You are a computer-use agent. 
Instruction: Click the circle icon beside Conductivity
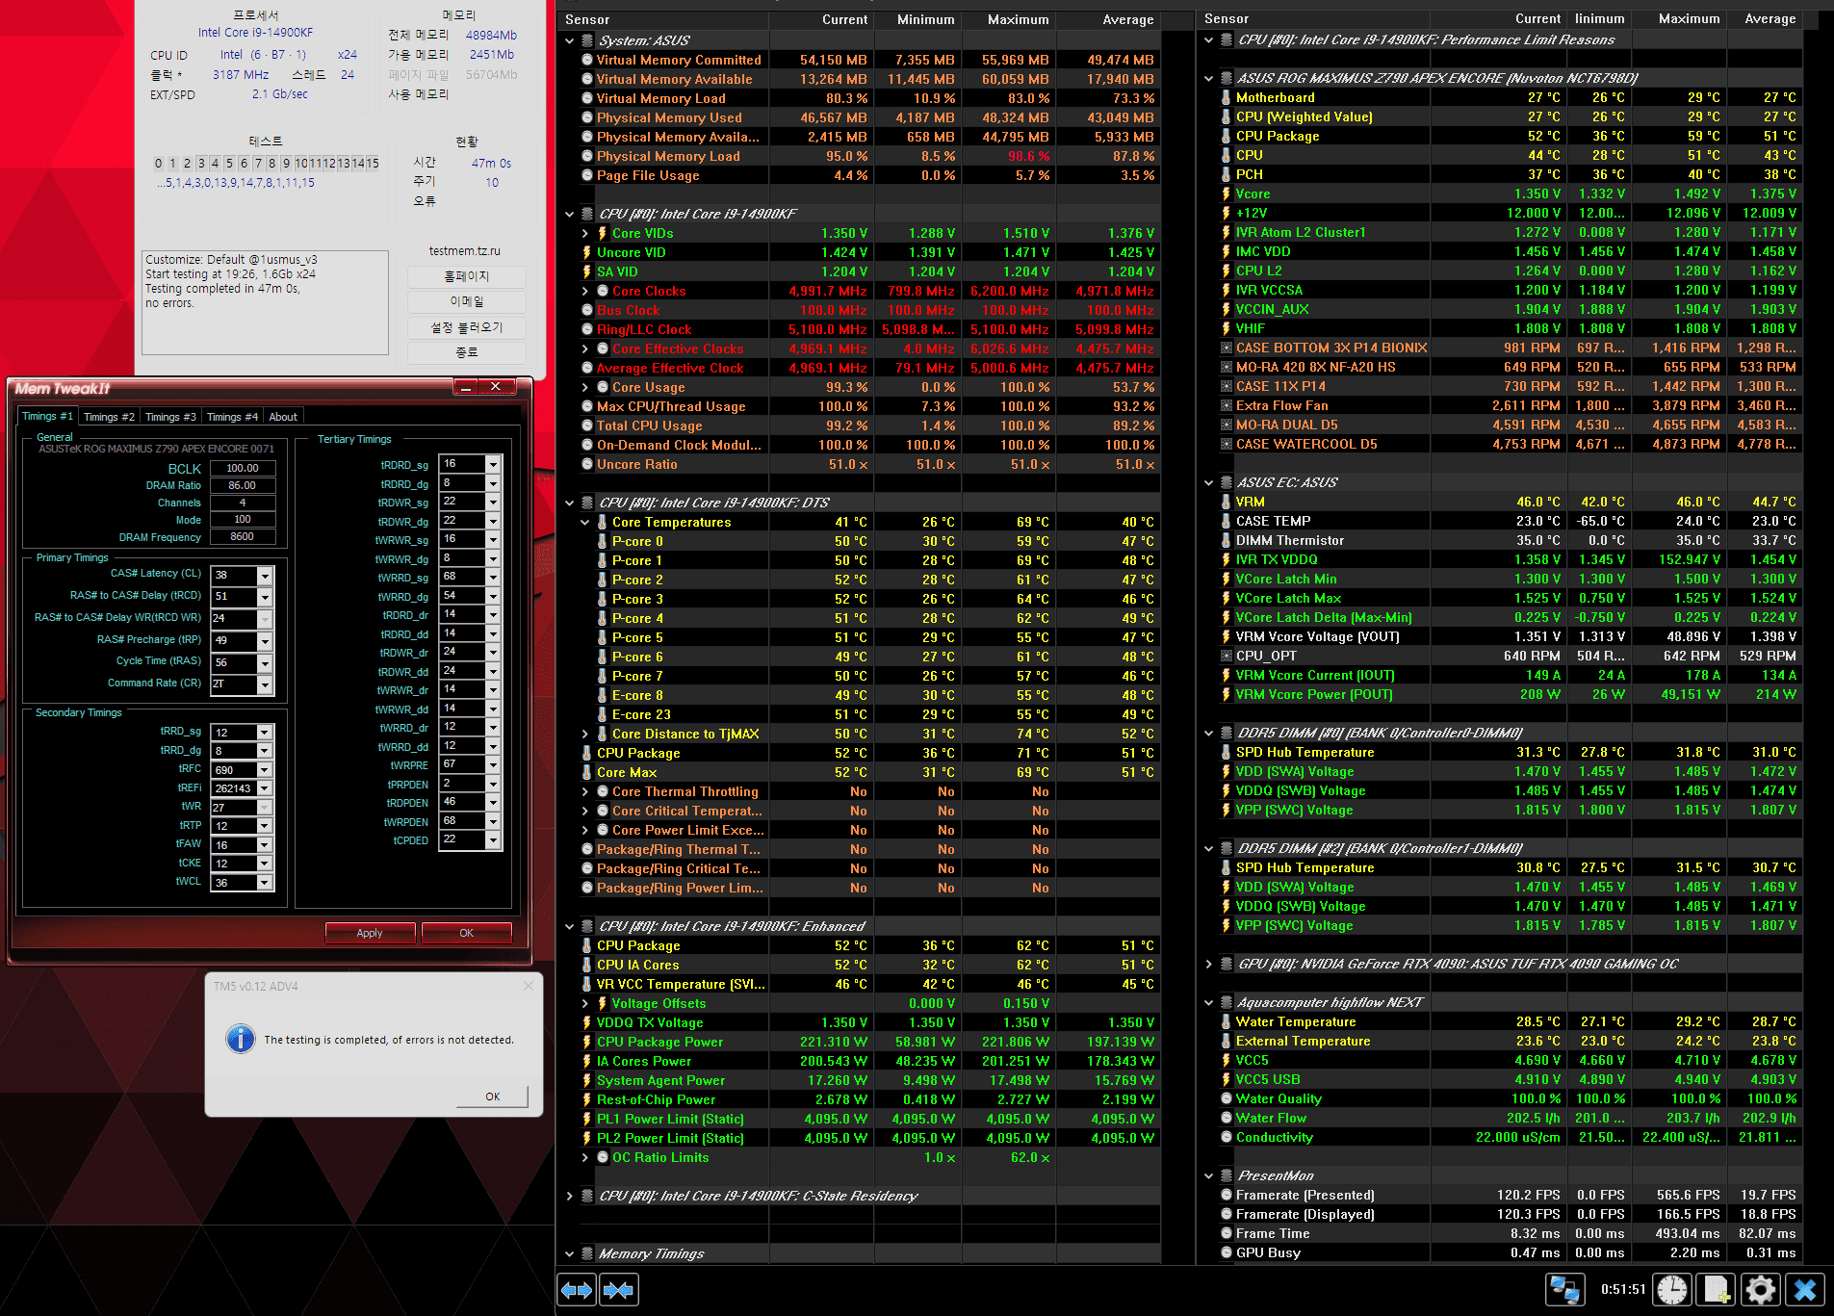point(1226,1137)
